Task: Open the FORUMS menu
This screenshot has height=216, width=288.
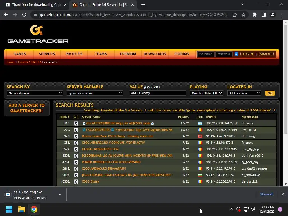Action: (x=182, y=54)
